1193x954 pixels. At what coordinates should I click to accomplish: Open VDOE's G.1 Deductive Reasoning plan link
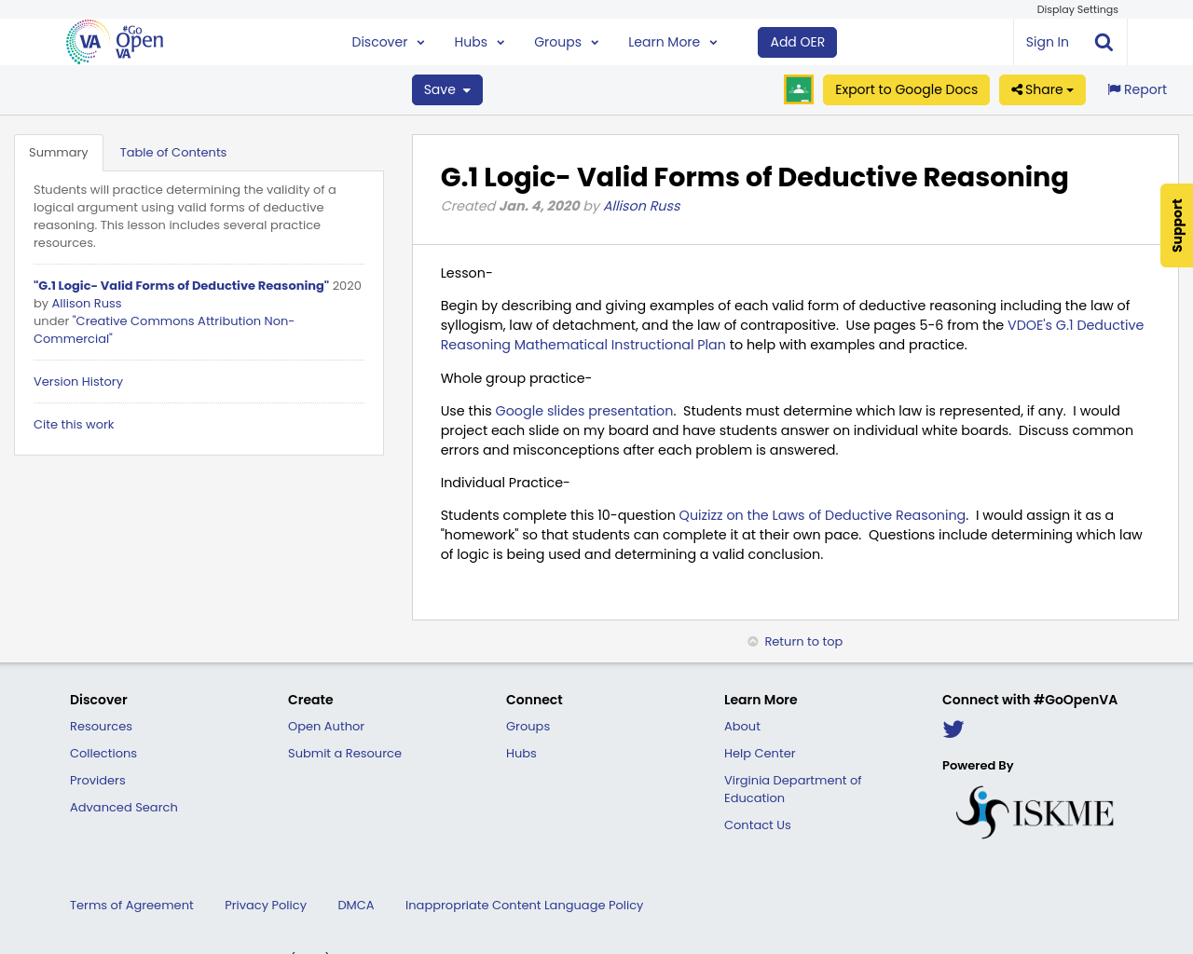tap(792, 334)
